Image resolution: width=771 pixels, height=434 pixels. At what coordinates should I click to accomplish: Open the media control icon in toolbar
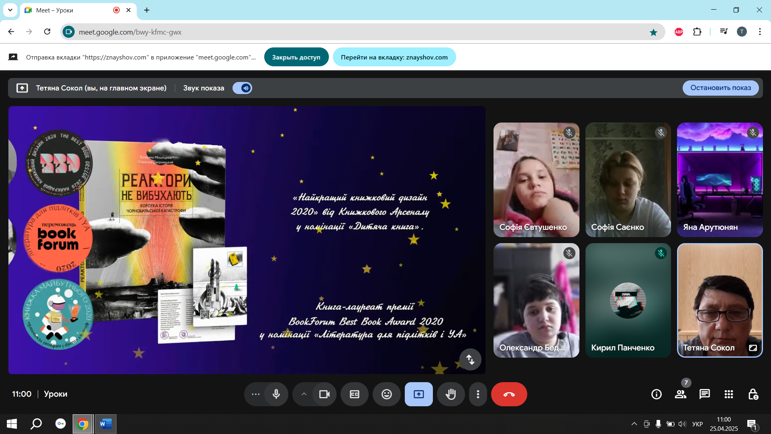(x=724, y=32)
